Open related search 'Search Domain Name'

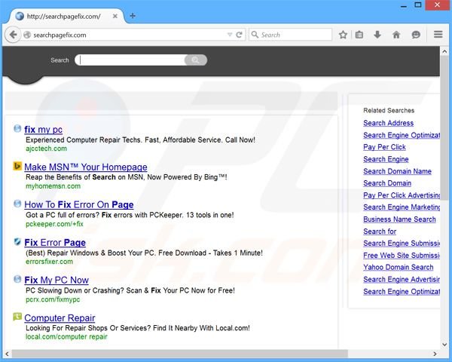[x=397, y=171]
